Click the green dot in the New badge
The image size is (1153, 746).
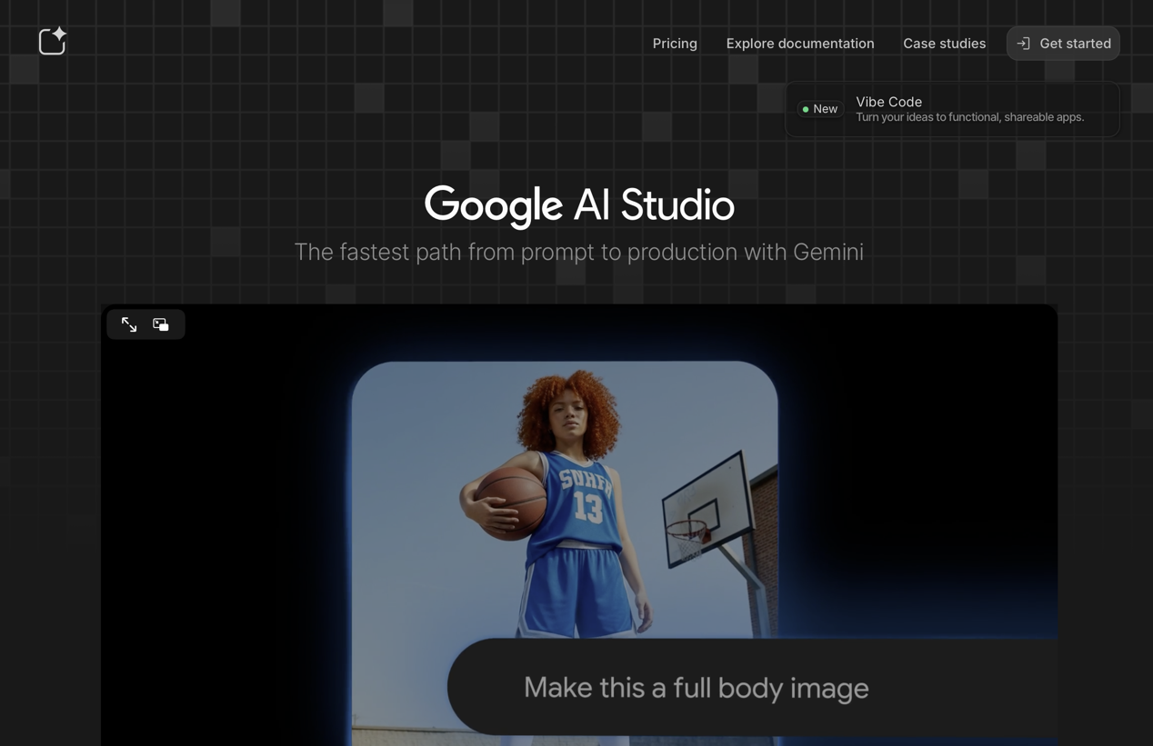pyautogui.click(x=806, y=109)
